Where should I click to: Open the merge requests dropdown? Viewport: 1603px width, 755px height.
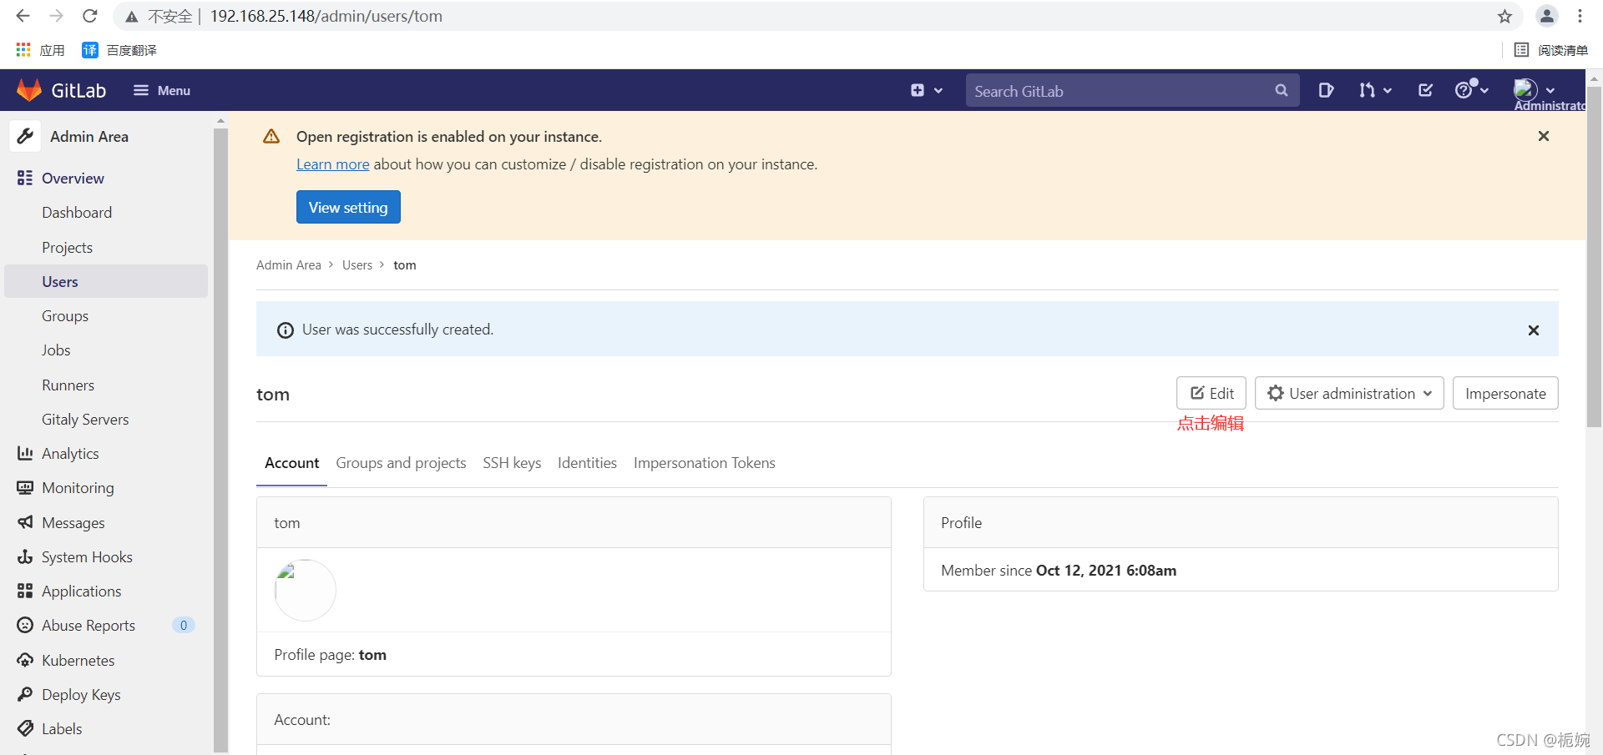(x=1375, y=90)
